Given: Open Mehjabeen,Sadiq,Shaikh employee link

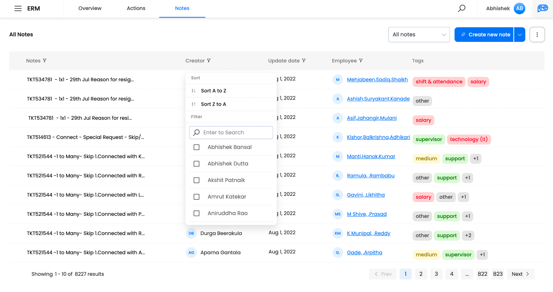Looking at the screenshot, I should 377,79.
